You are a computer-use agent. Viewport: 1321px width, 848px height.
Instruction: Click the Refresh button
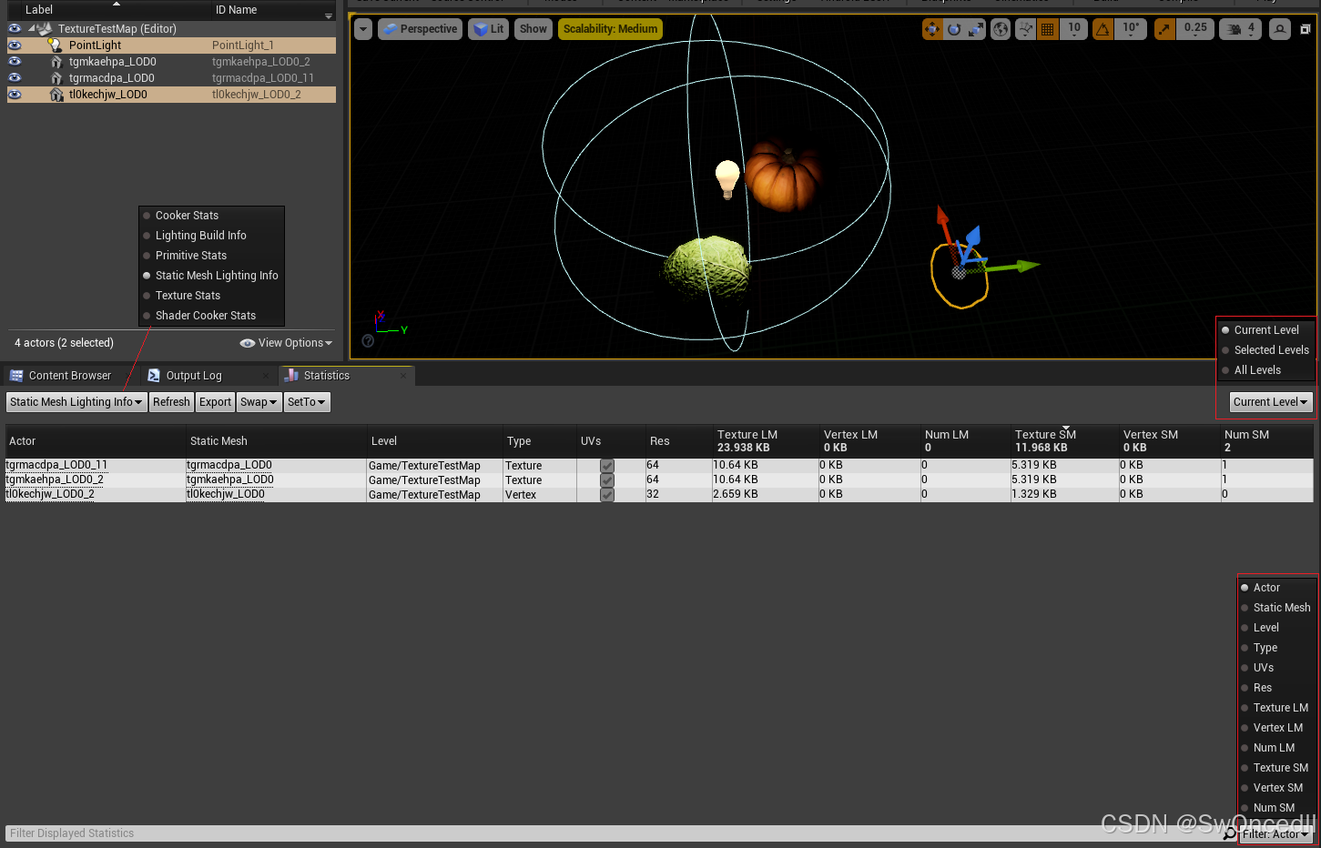[171, 402]
